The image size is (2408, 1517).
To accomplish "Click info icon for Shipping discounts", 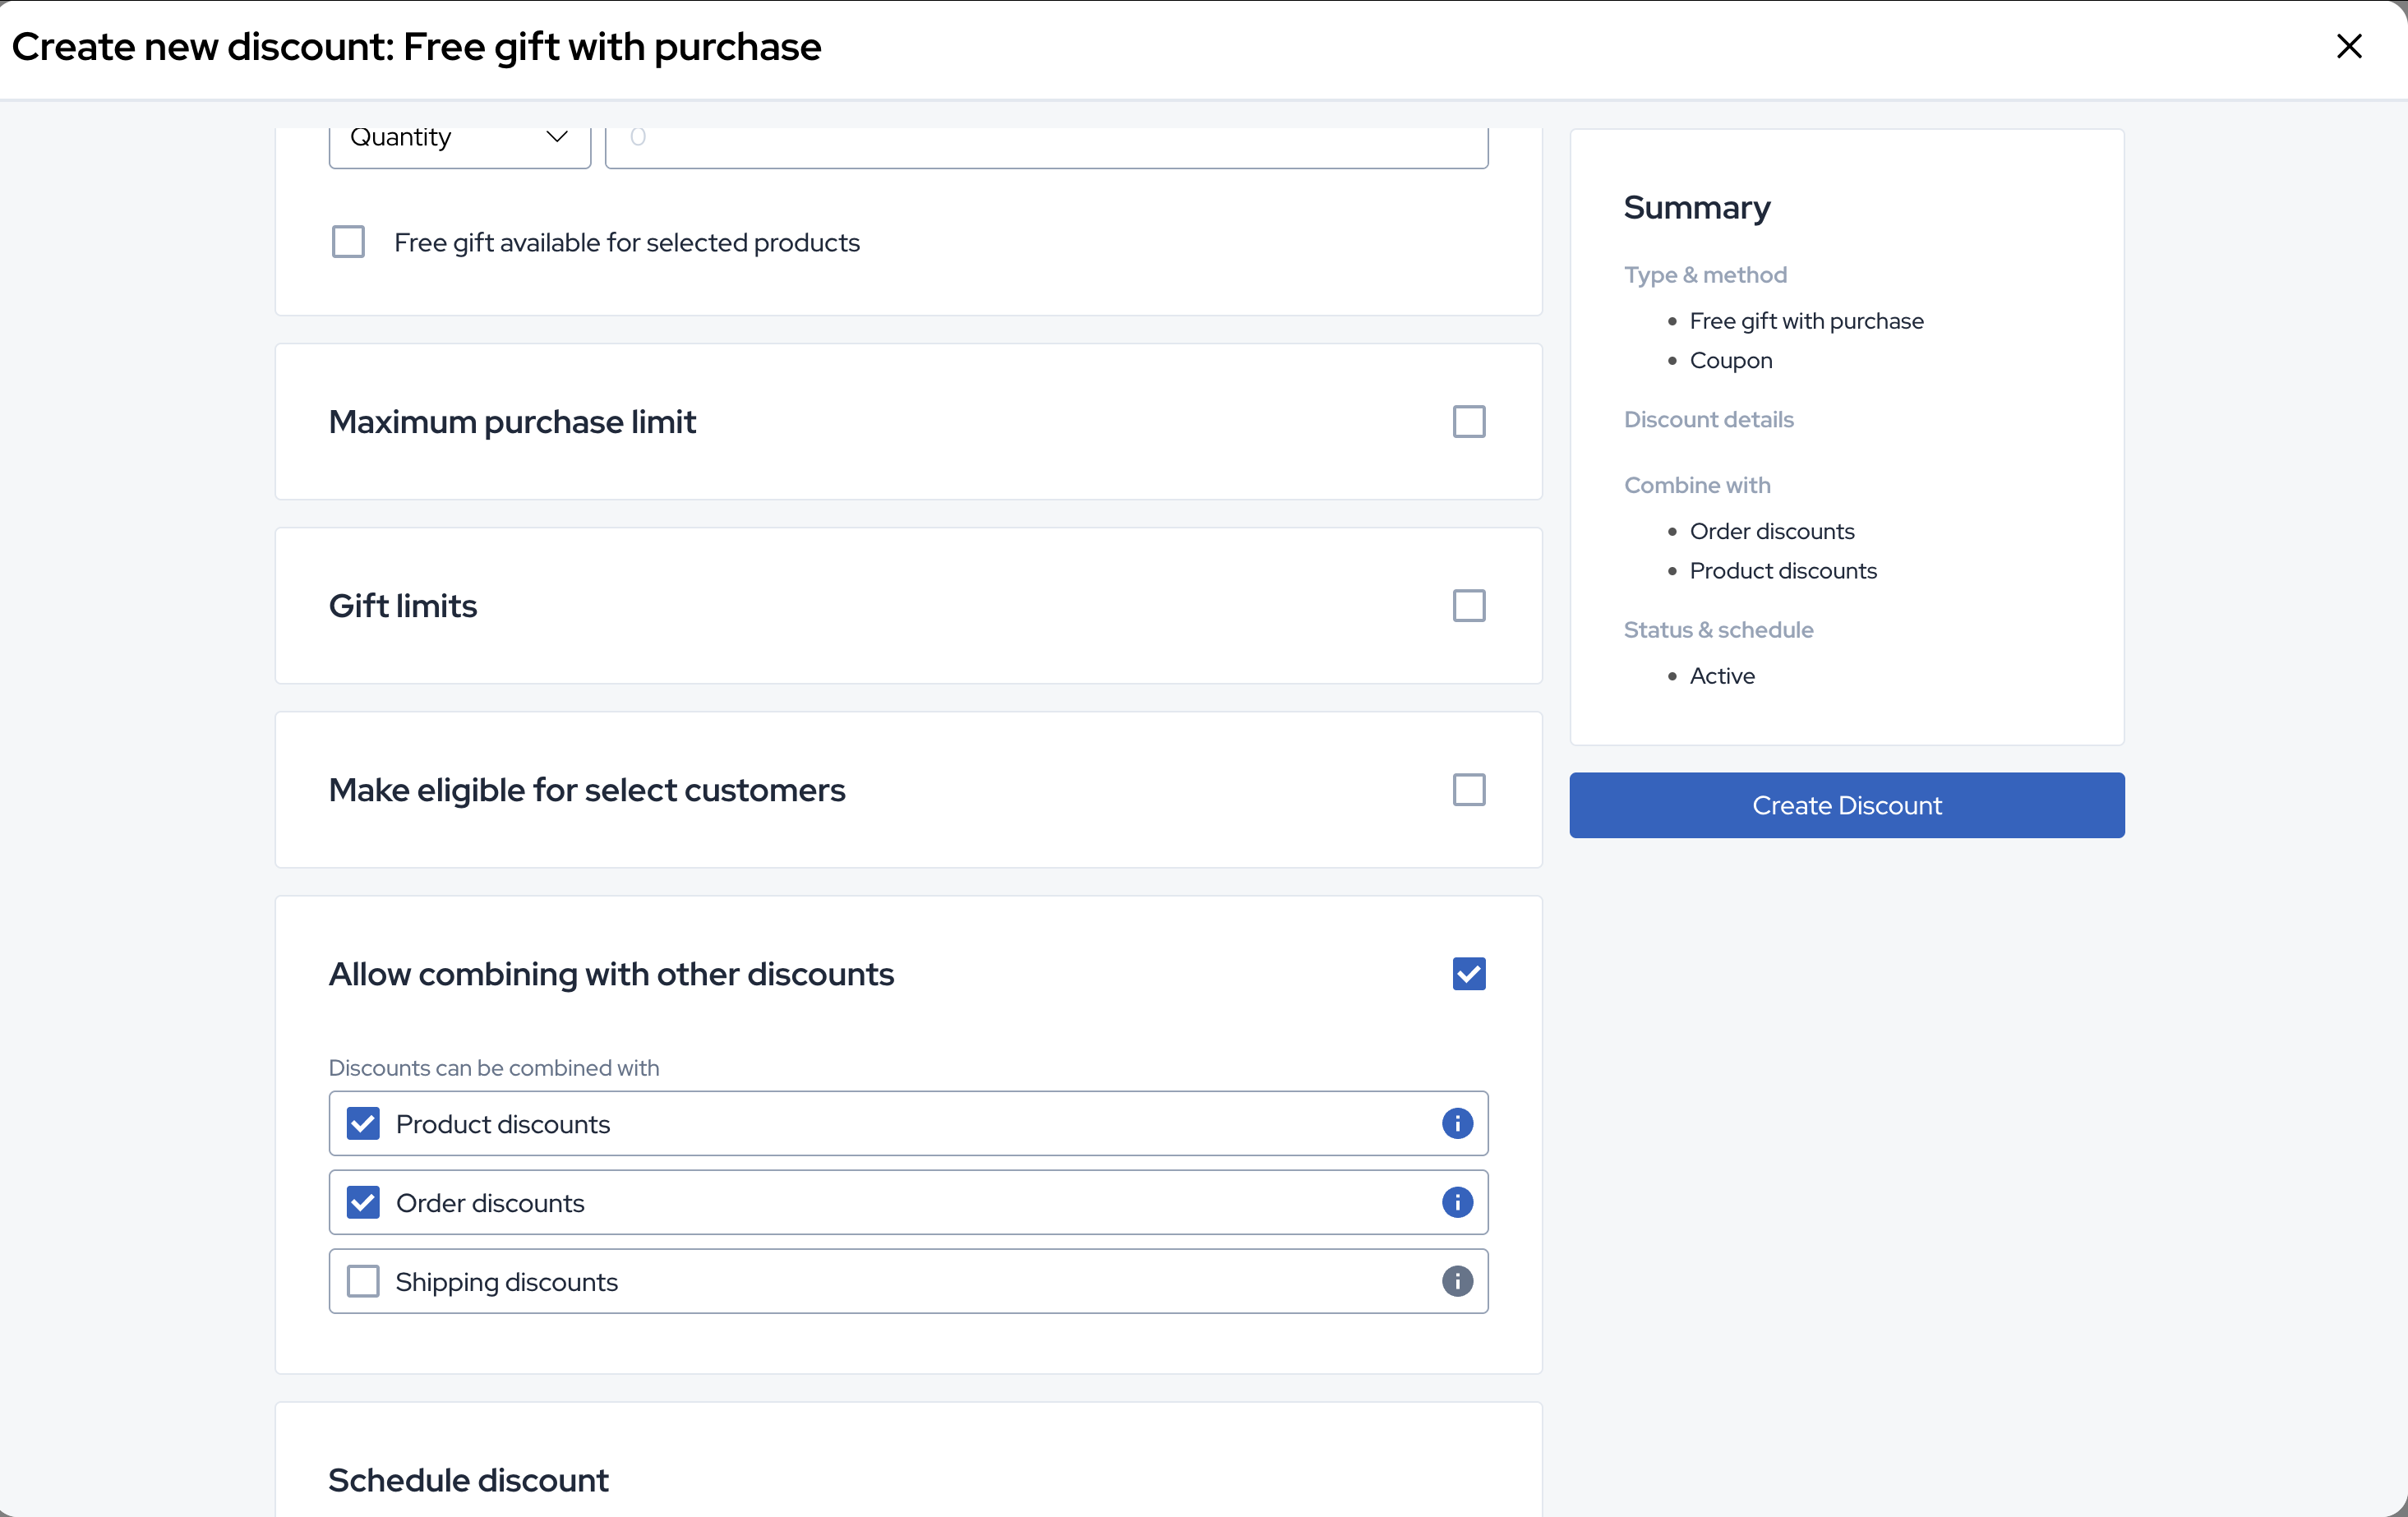I will point(1457,1281).
